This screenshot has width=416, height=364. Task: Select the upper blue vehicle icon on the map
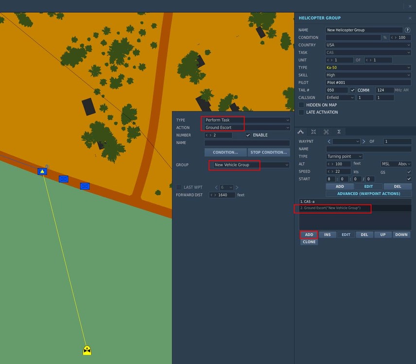pos(63,179)
